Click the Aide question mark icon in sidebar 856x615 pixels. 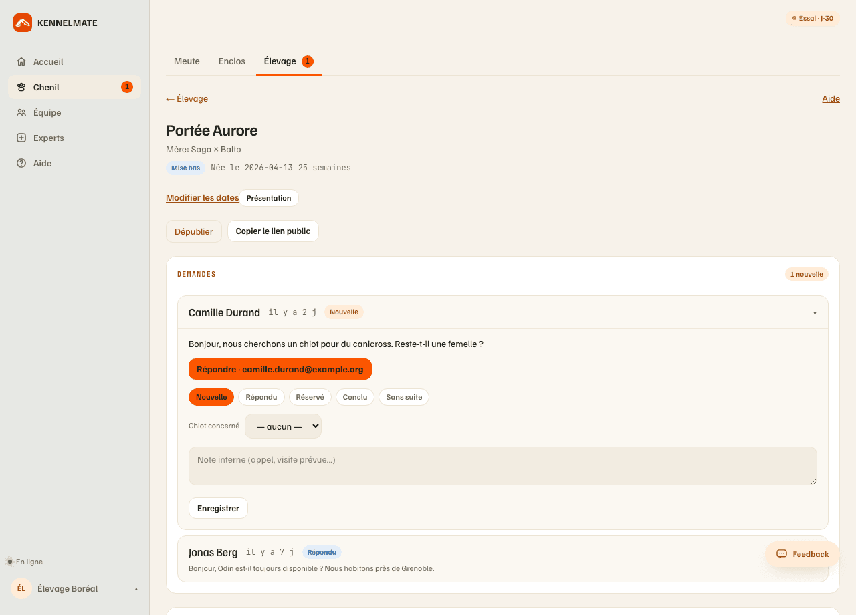point(21,163)
